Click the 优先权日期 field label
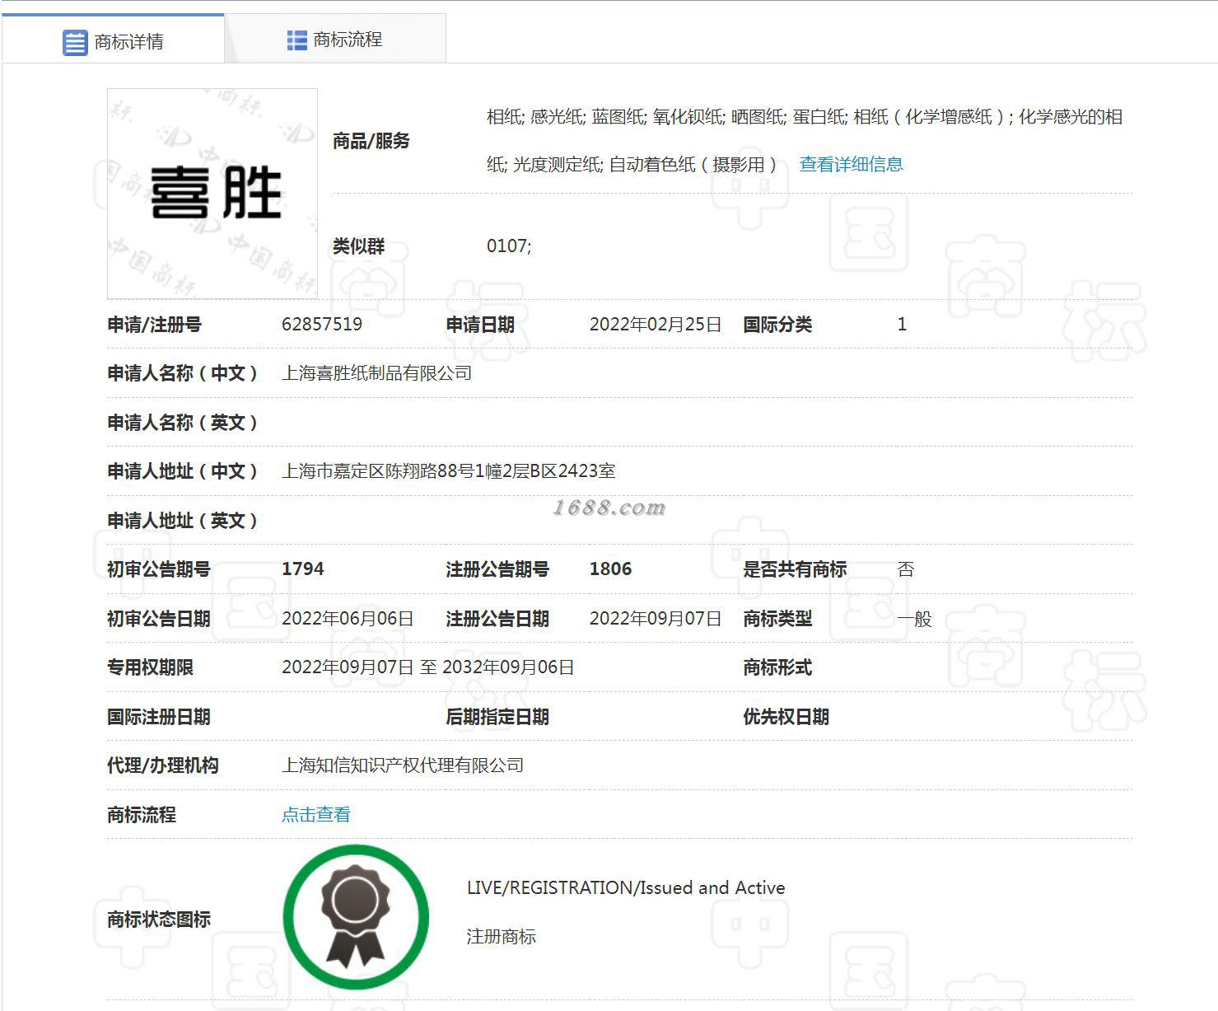Image resolution: width=1218 pixels, height=1011 pixels. point(786,717)
